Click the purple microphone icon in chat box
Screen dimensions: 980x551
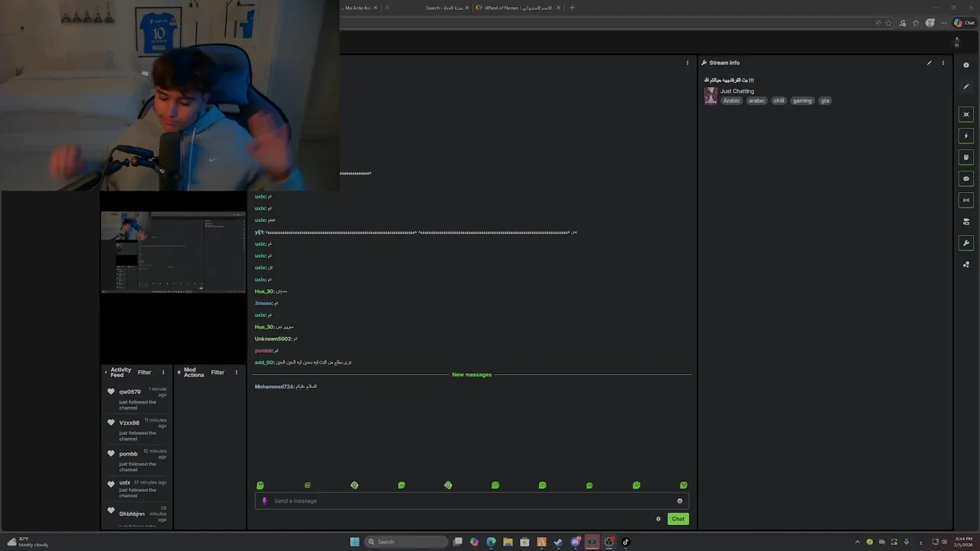(264, 501)
